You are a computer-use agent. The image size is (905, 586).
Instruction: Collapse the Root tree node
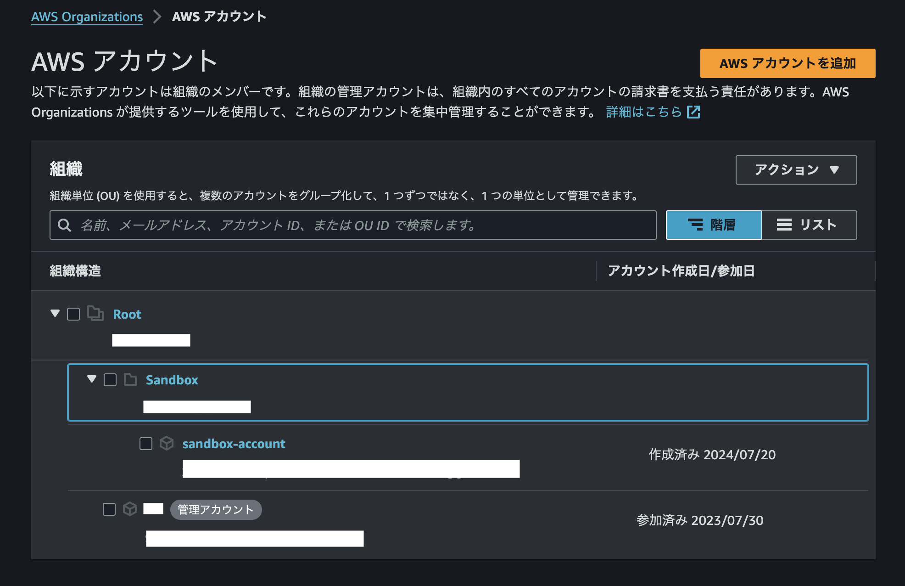[55, 314]
